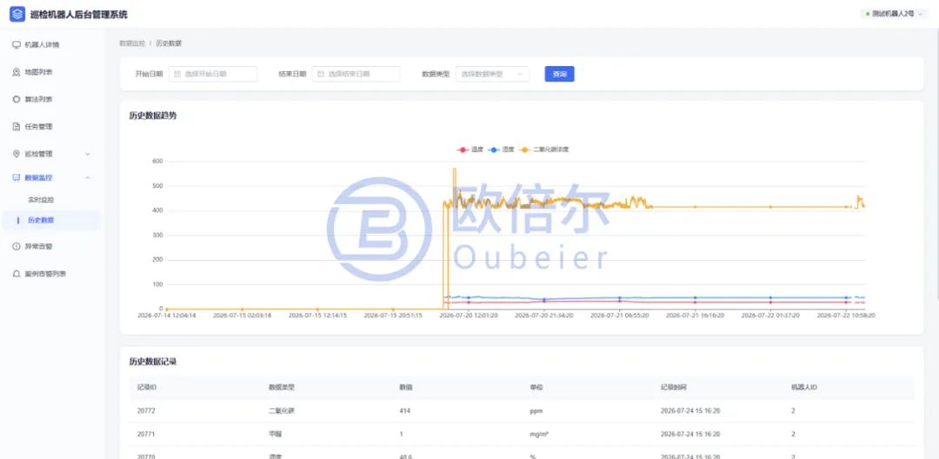This screenshot has height=459, width=939.
Task: Select record ID 20772 cell
Action: 147,411
